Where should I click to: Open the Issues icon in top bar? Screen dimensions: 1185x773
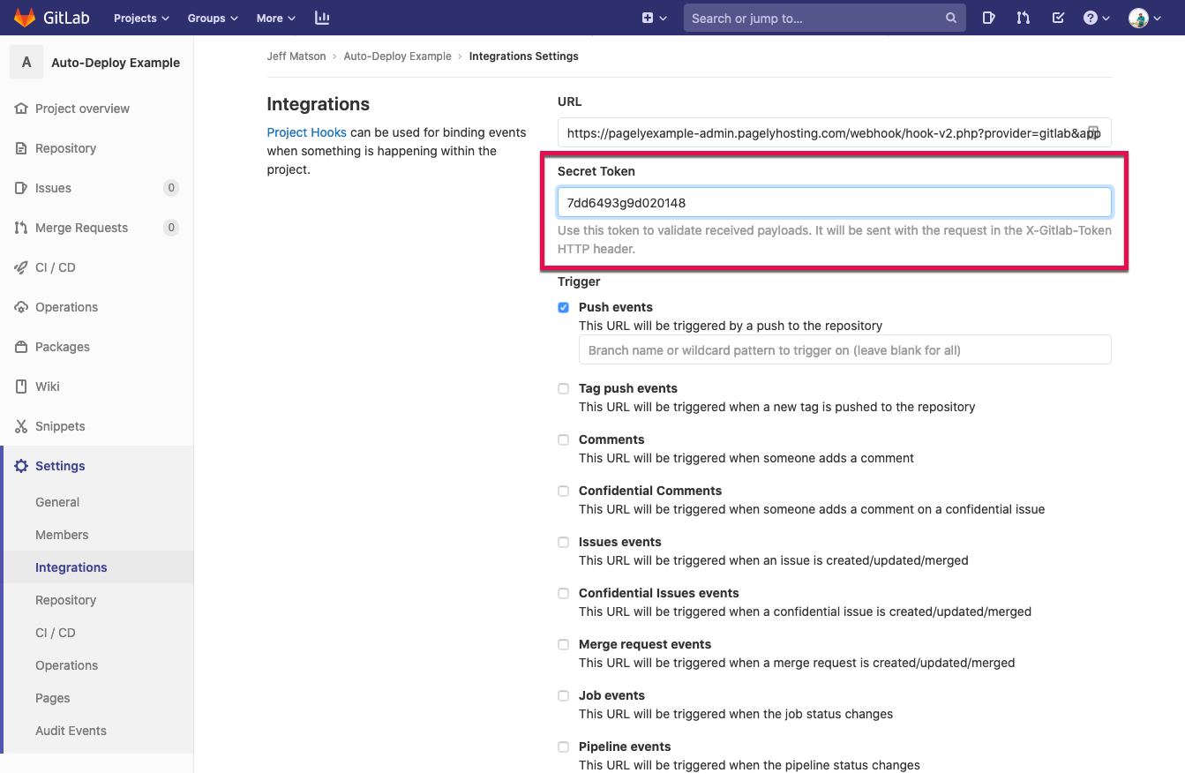point(988,18)
